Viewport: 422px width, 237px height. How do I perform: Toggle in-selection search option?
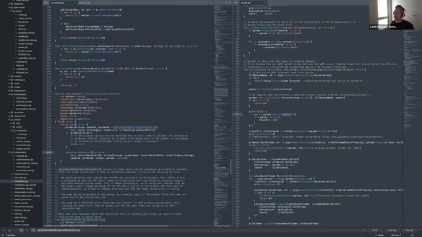click(26, 230)
